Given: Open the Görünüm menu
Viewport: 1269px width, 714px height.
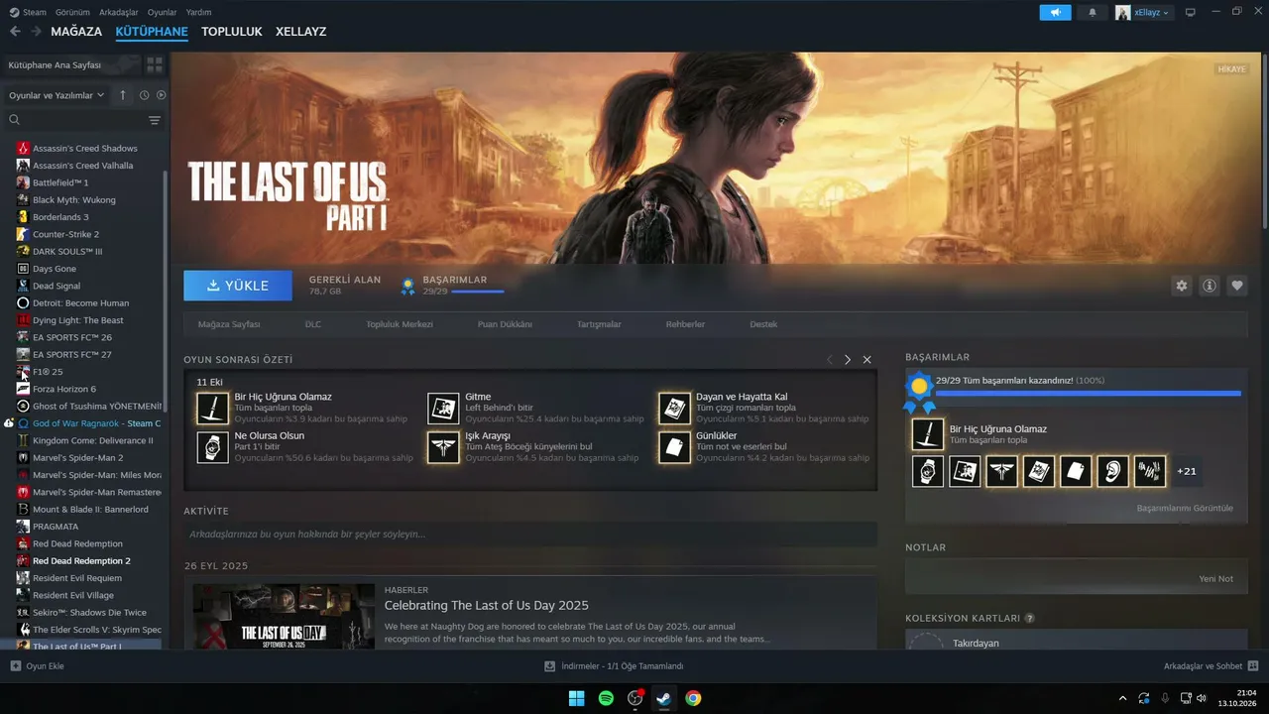Looking at the screenshot, I should (x=73, y=12).
